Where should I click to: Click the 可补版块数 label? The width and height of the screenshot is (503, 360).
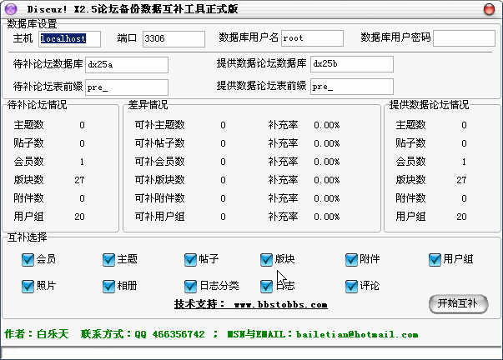pyautogui.click(x=159, y=180)
